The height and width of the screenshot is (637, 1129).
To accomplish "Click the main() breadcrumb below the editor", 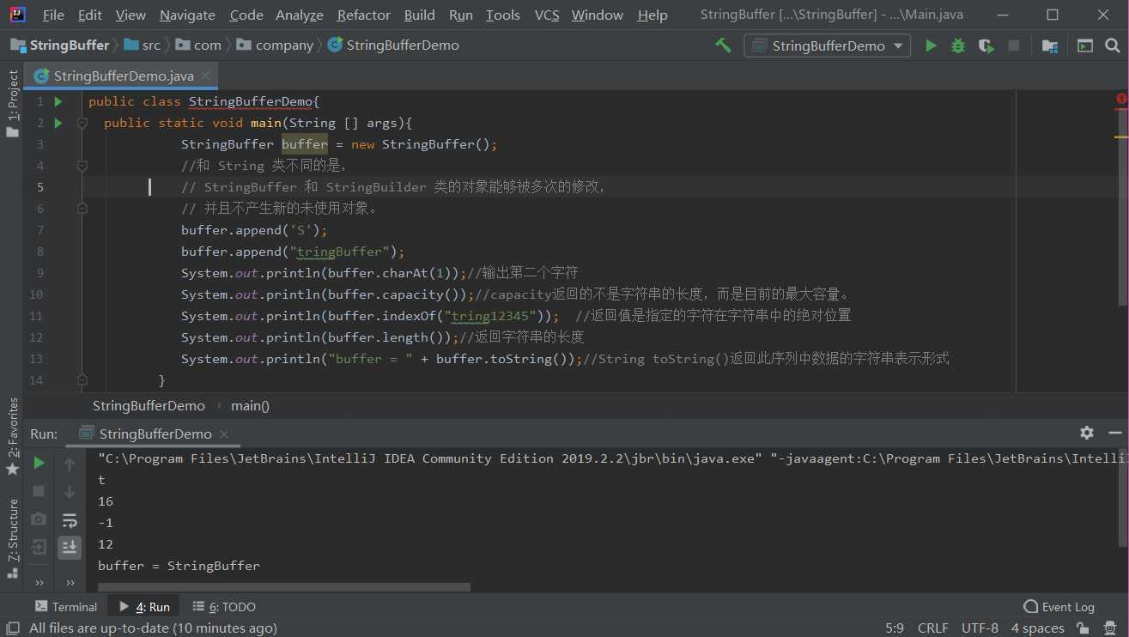I will pyautogui.click(x=250, y=405).
